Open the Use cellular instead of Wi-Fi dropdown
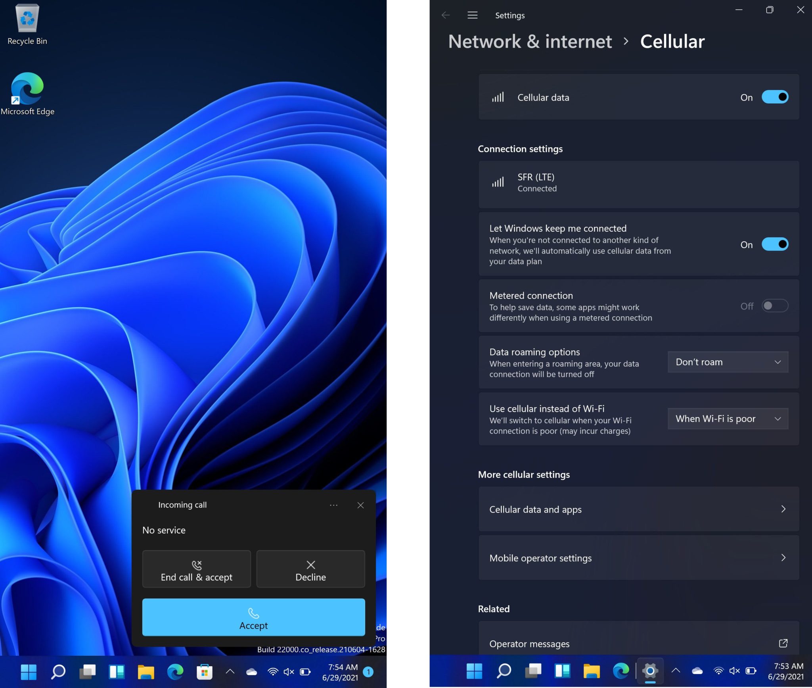Screen dimensions: 812x688 point(728,419)
